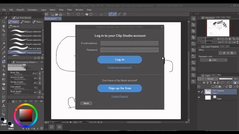Toggle Amount of paint dynamics button
Screen dimensions: 239x134
[40, 78]
